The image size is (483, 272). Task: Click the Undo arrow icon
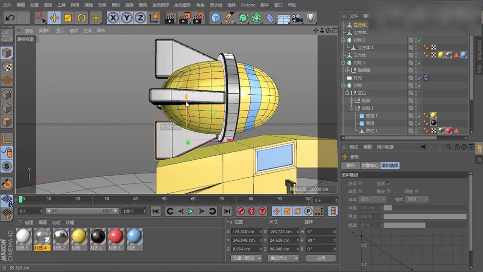click(x=10, y=18)
